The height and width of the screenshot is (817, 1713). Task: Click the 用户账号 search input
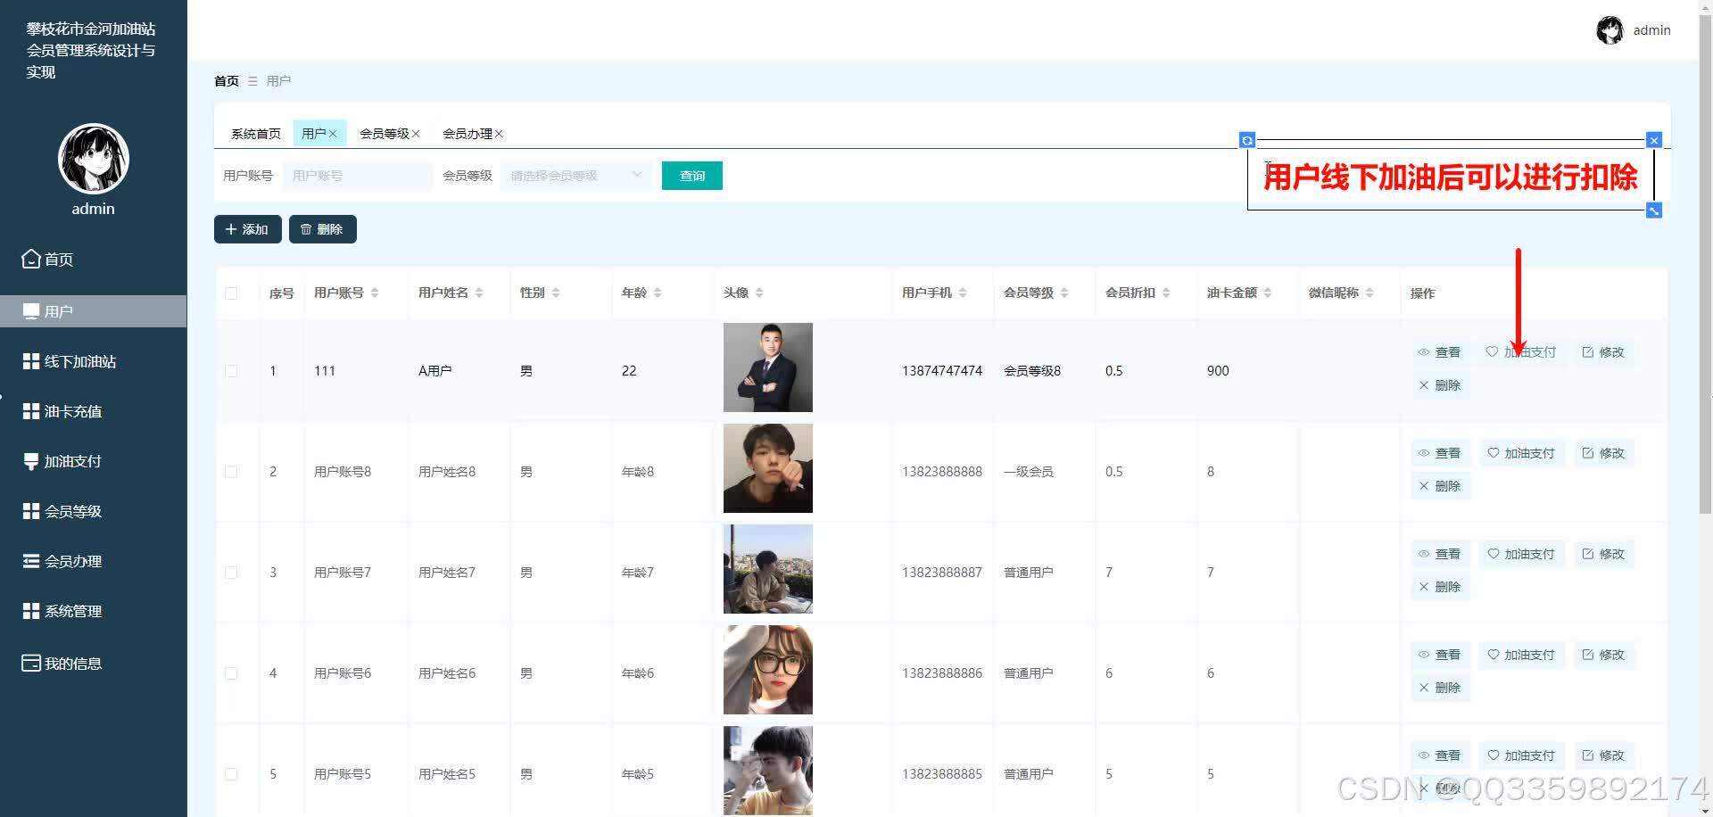point(357,176)
